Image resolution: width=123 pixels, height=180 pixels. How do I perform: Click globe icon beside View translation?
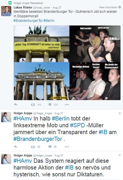tap(120, 7)
